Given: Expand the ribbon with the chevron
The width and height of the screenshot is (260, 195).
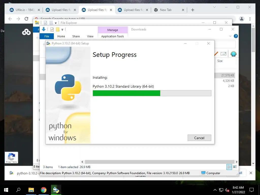Looking at the screenshot, I should [x=230, y=36].
